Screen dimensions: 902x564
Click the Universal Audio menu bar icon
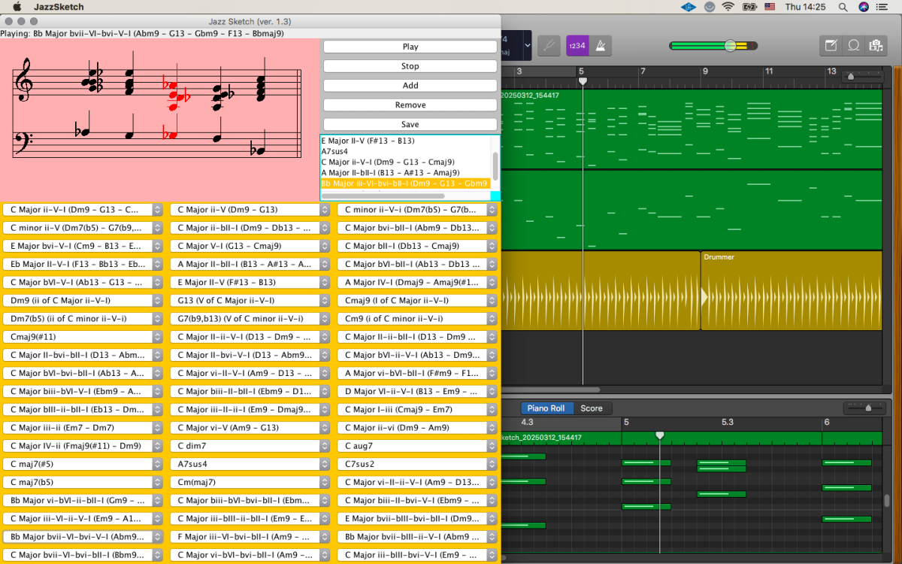pyautogui.click(x=689, y=7)
